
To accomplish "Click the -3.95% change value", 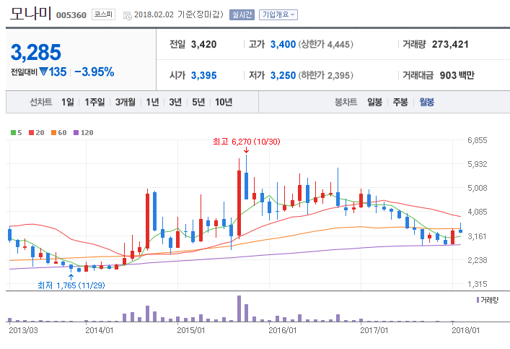I will (94, 72).
